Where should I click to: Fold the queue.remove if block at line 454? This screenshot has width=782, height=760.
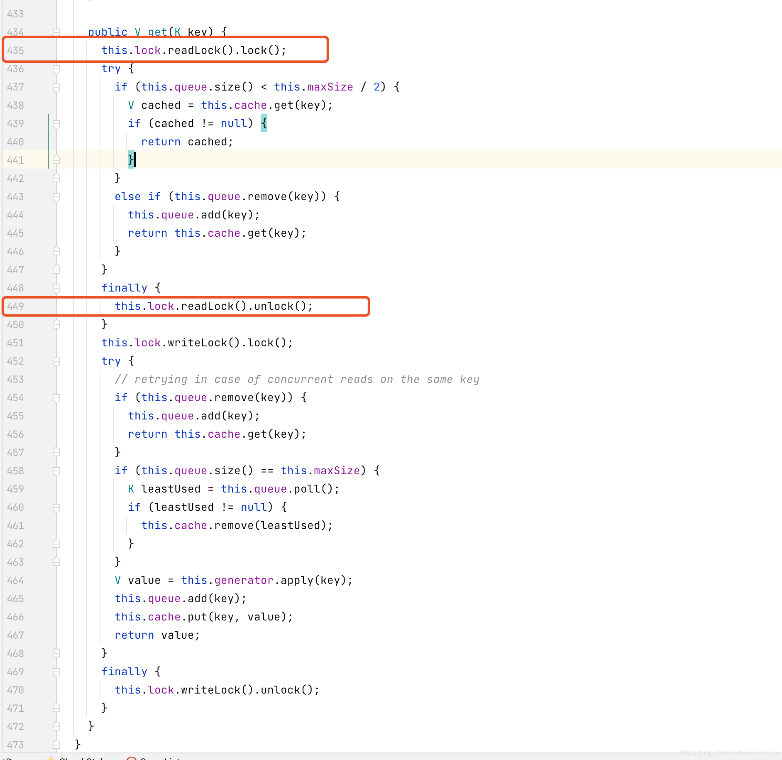pos(56,398)
